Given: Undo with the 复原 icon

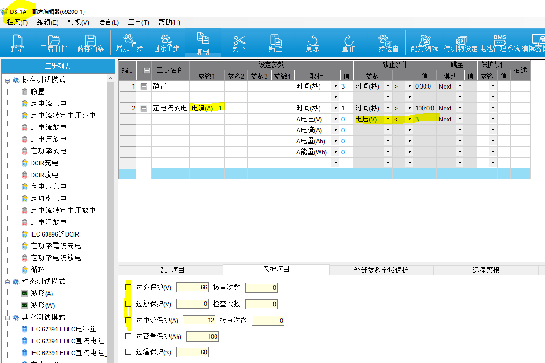Looking at the screenshot, I should click(312, 43).
